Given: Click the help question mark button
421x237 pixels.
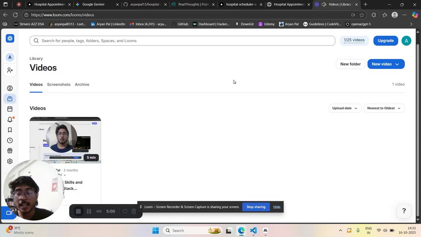Looking at the screenshot, I should (x=404, y=211).
